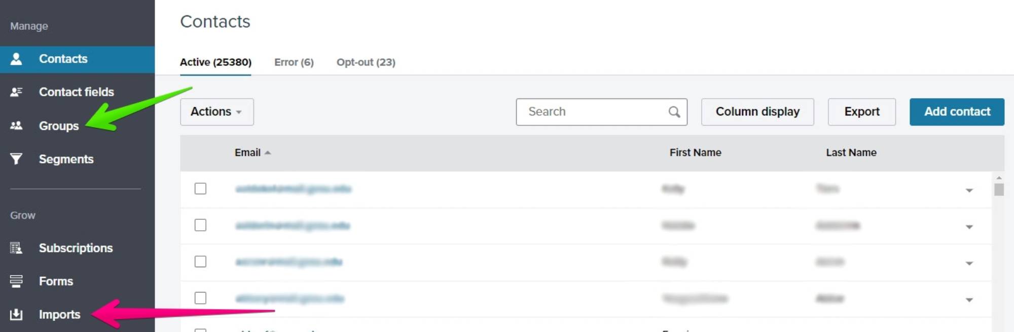1014x332 pixels.
Task: Click the Contact fields sidebar icon
Action: tap(16, 92)
